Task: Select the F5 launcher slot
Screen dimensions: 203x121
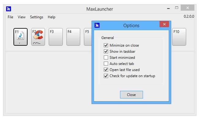Action: (x=88, y=37)
